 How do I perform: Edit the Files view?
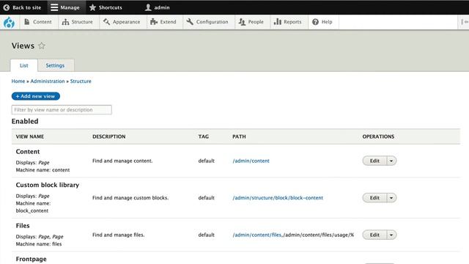point(374,235)
